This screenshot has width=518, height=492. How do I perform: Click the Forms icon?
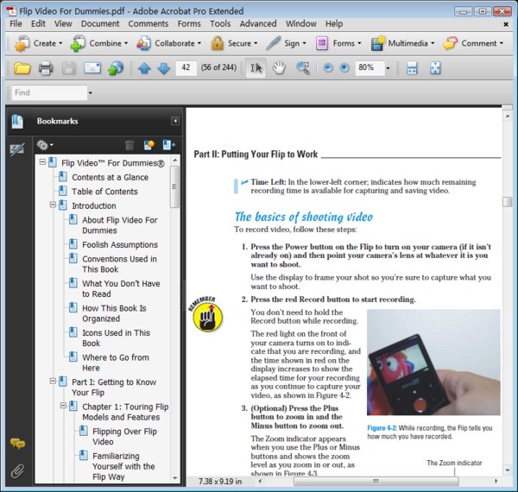[321, 43]
